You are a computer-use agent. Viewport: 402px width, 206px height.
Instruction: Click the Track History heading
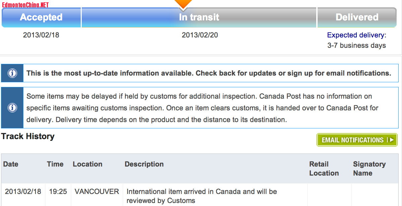(x=28, y=136)
